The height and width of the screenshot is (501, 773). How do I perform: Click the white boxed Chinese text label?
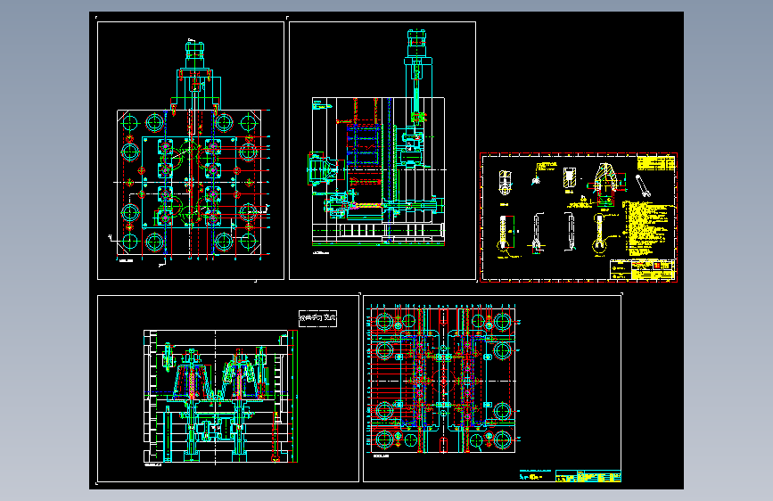click(x=317, y=318)
